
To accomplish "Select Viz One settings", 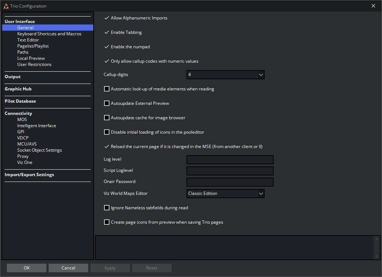I will [x=24, y=162].
